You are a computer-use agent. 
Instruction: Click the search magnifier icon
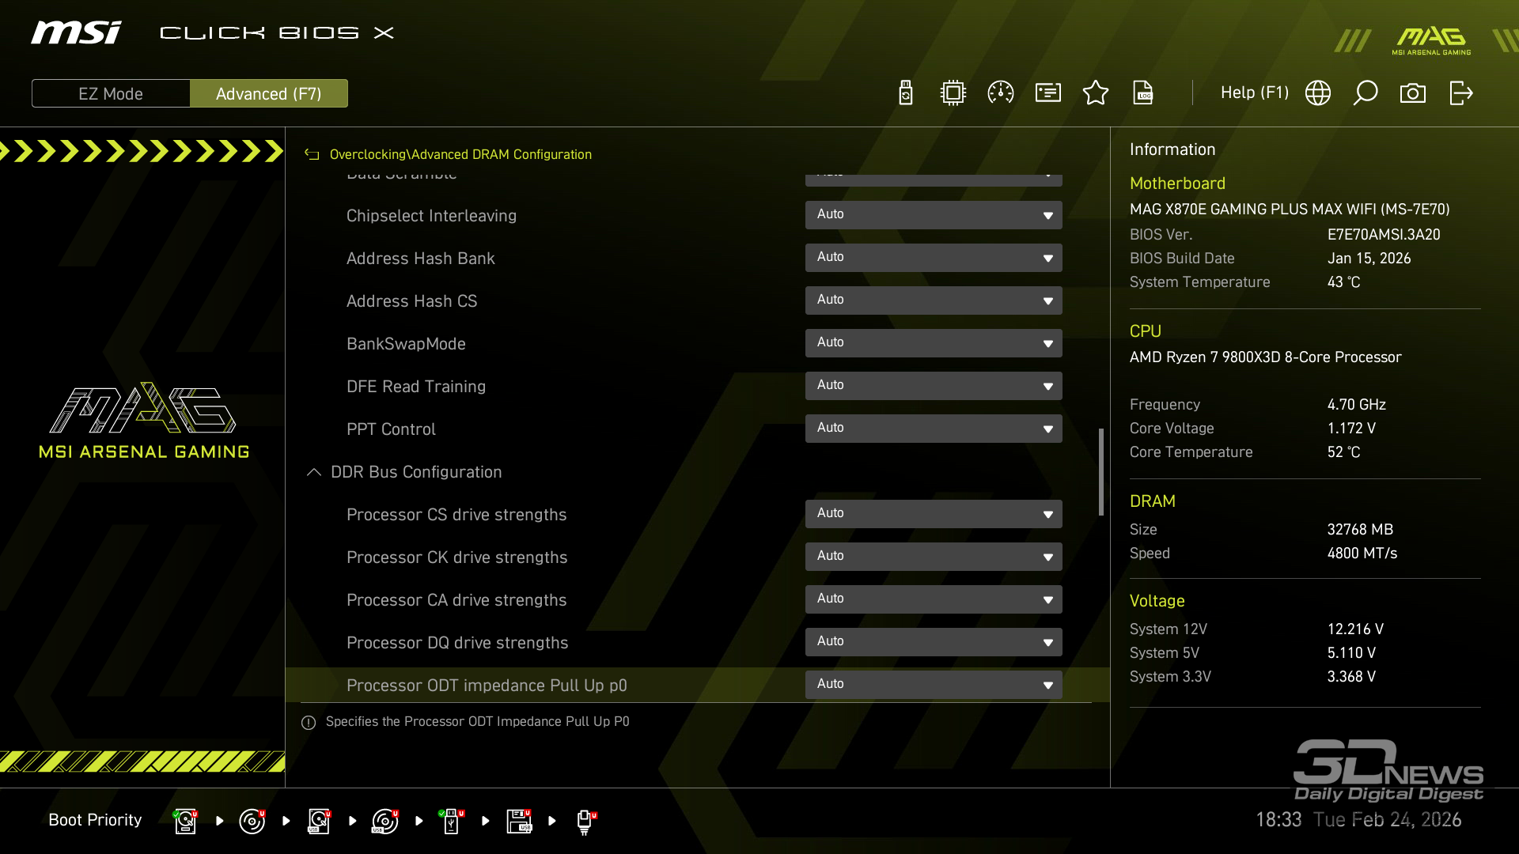tap(1366, 93)
